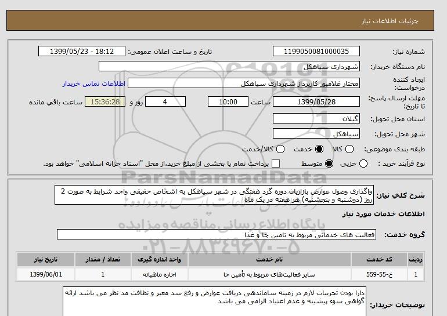Click the طبقه بندی موضوعی label
The width and height of the screenshot is (447, 316).
pyautogui.click(x=394, y=149)
